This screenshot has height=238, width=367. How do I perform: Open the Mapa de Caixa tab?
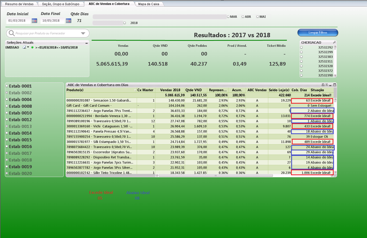click(149, 4)
